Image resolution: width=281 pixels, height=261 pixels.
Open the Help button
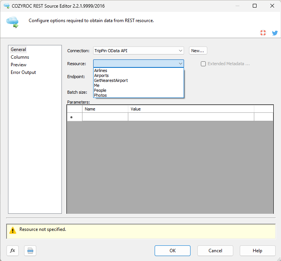pyautogui.click(x=258, y=251)
